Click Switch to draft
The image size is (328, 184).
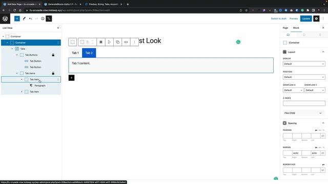tap(279, 18)
